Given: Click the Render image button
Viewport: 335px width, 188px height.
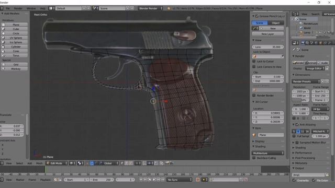Looking at the screenshot, I should [298, 63].
